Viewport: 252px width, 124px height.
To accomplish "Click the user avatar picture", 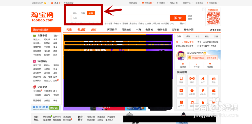I will coord(181,56).
